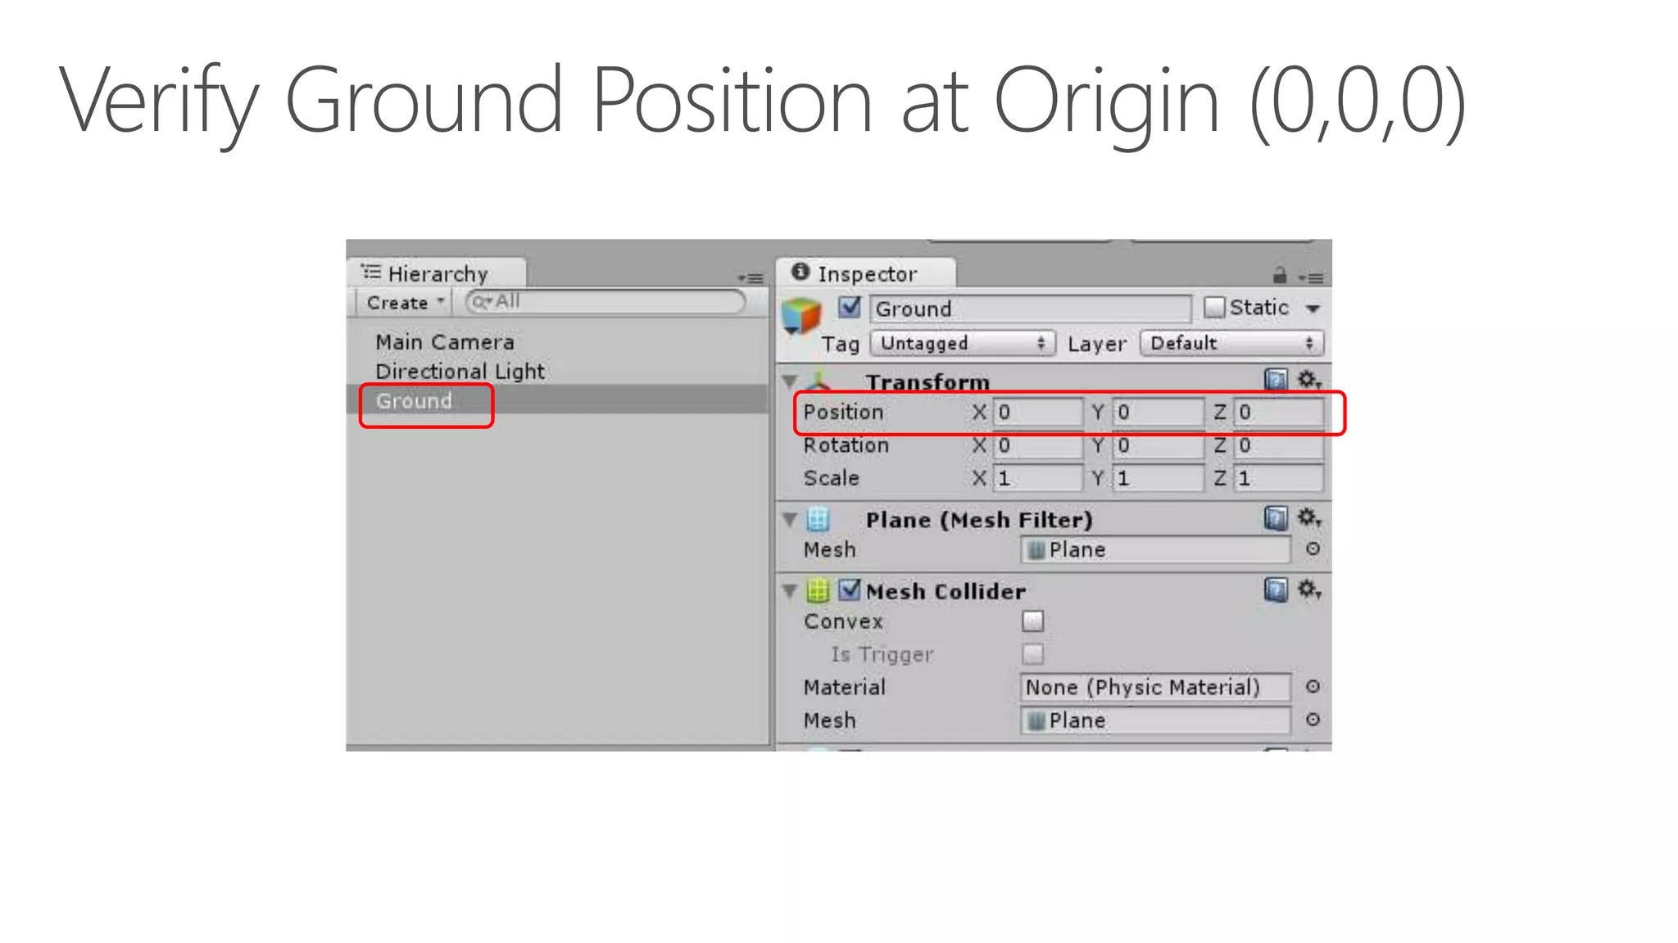Click the Inspector lock icon
1678x943 pixels.
1280,276
